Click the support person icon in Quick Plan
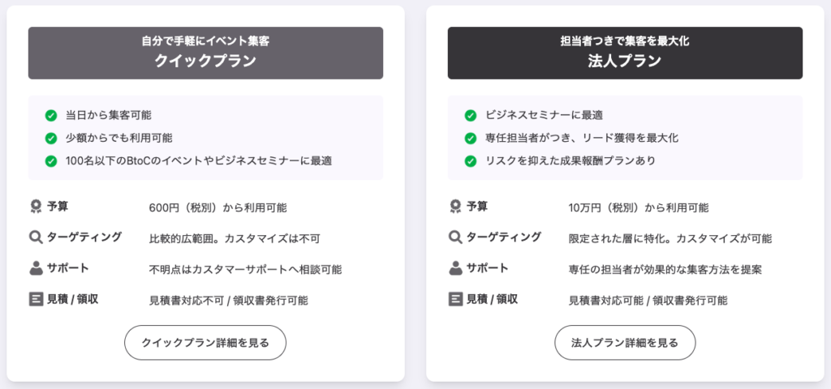The width and height of the screenshot is (831, 389). click(36, 268)
